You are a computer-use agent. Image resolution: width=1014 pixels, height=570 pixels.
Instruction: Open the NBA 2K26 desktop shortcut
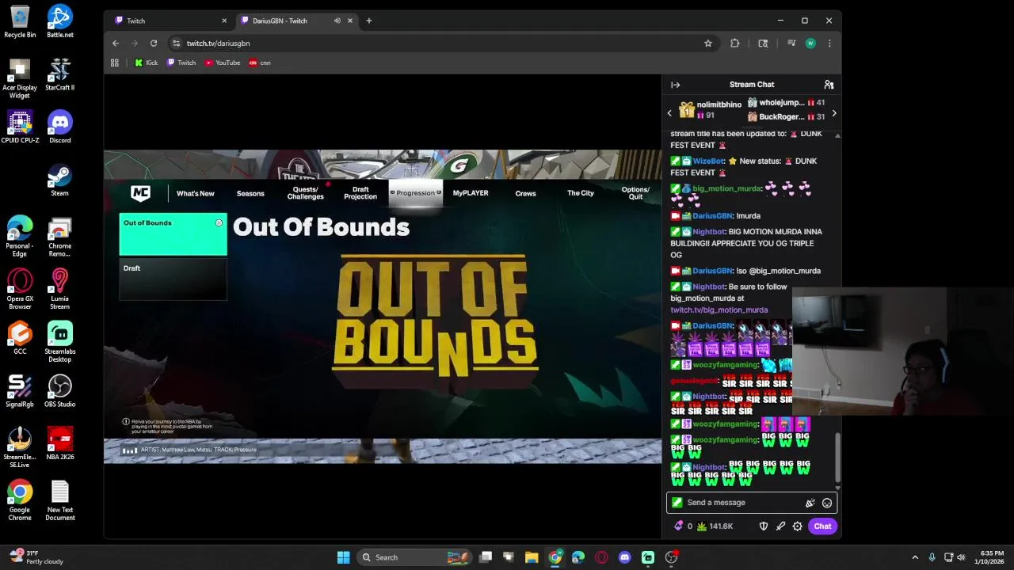[x=60, y=443]
